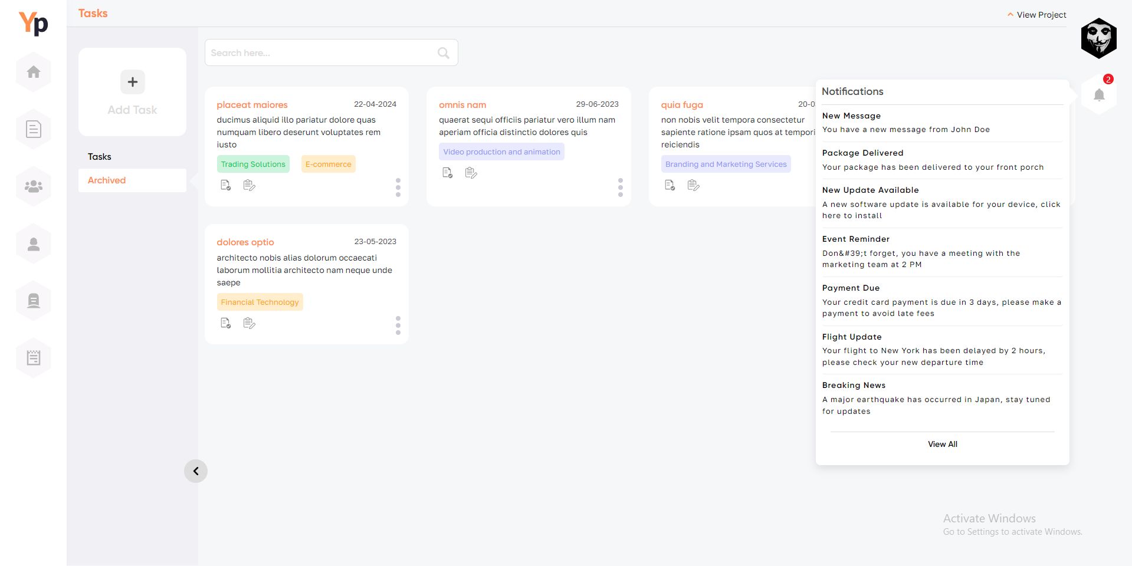This screenshot has width=1132, height=566.
Task: Click the Search here input field
Action: pyautogui.click(x=321, y=53)
